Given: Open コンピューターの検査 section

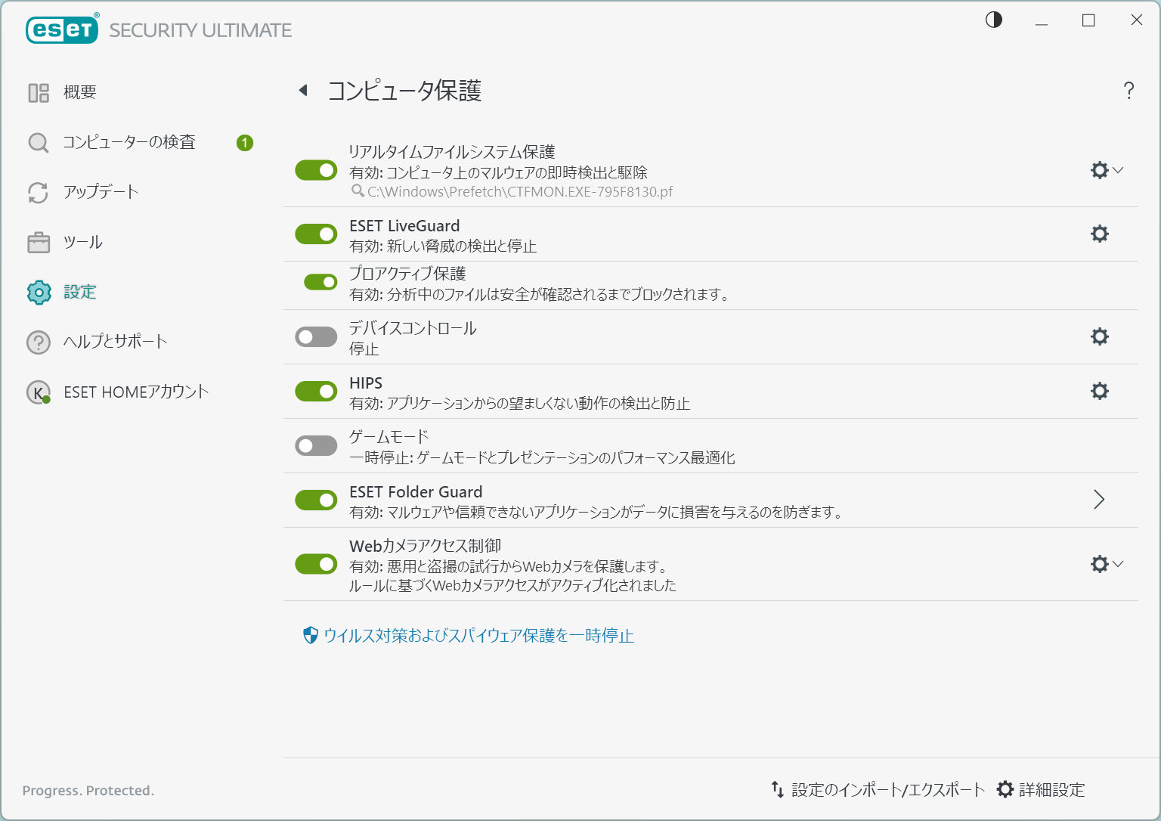Looking at the screenshot, I should [x=129, y=142].
